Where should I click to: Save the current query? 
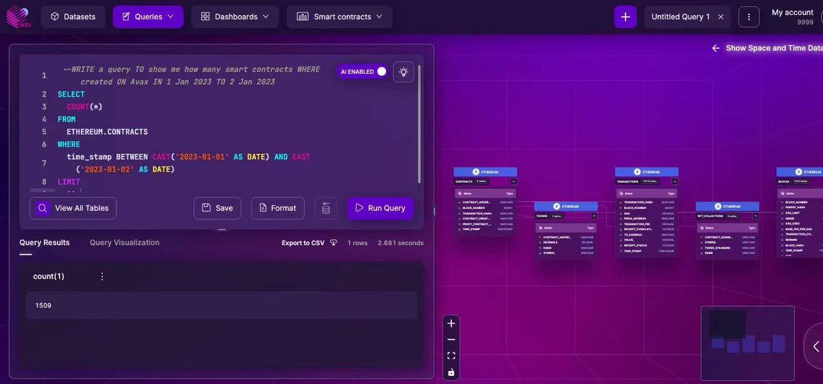pyautogui.click(x=217, y=208)
